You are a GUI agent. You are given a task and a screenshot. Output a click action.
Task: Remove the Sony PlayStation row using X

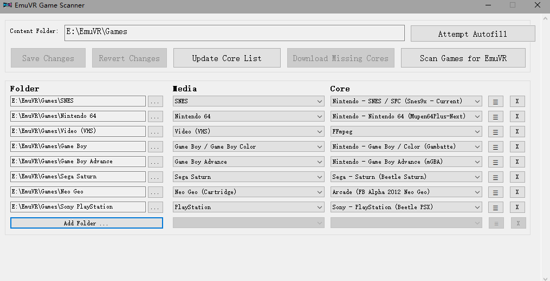pyautogui.click(x=517, y=208)
